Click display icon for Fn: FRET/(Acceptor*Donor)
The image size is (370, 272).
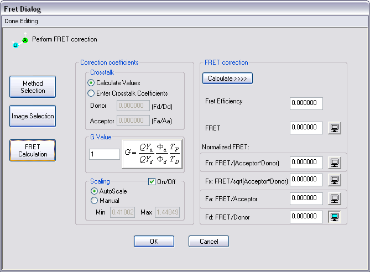[335, 163]
